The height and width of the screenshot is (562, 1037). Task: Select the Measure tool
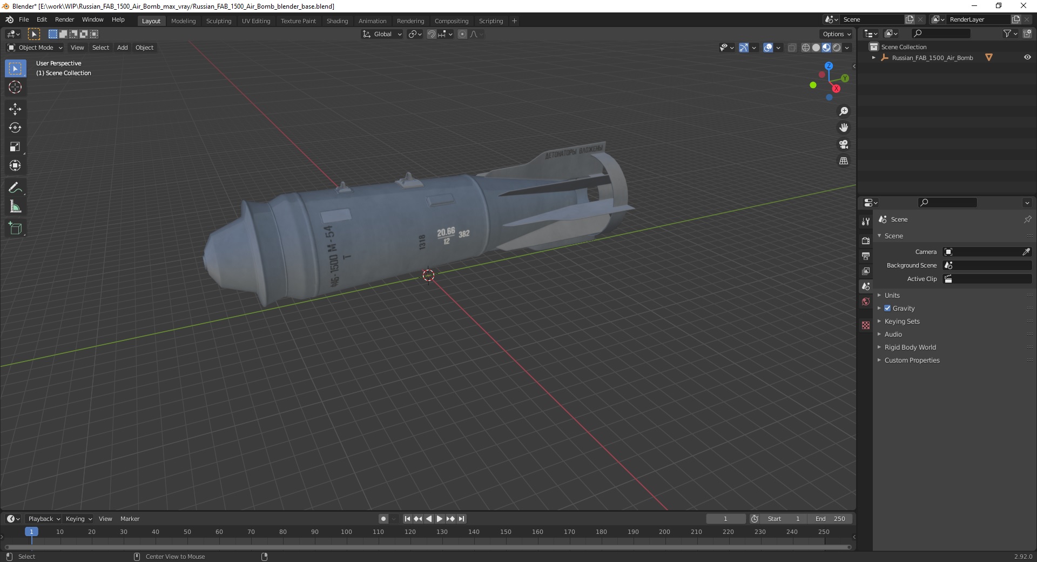15,206
